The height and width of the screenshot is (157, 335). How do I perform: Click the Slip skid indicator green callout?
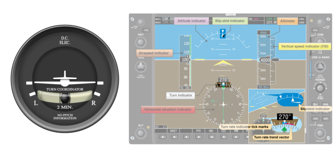point(230,21)
